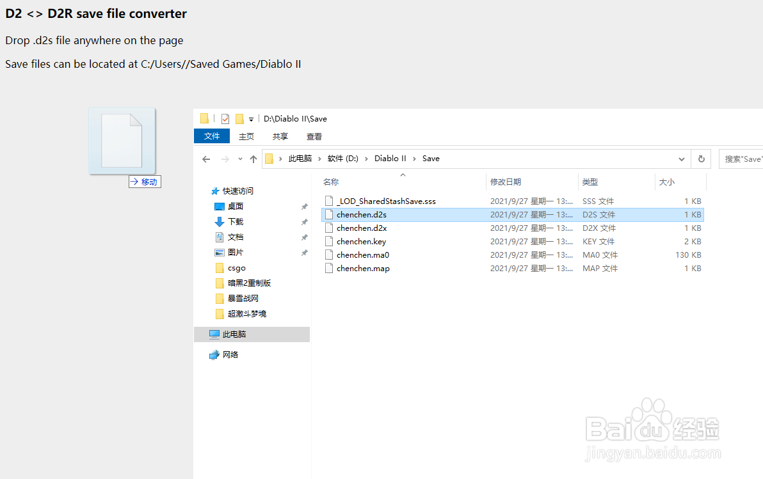The height and width of the screenshot is (479, 763).
Task: Click the pin icon next to 图片
Action: tap(305, 253)
